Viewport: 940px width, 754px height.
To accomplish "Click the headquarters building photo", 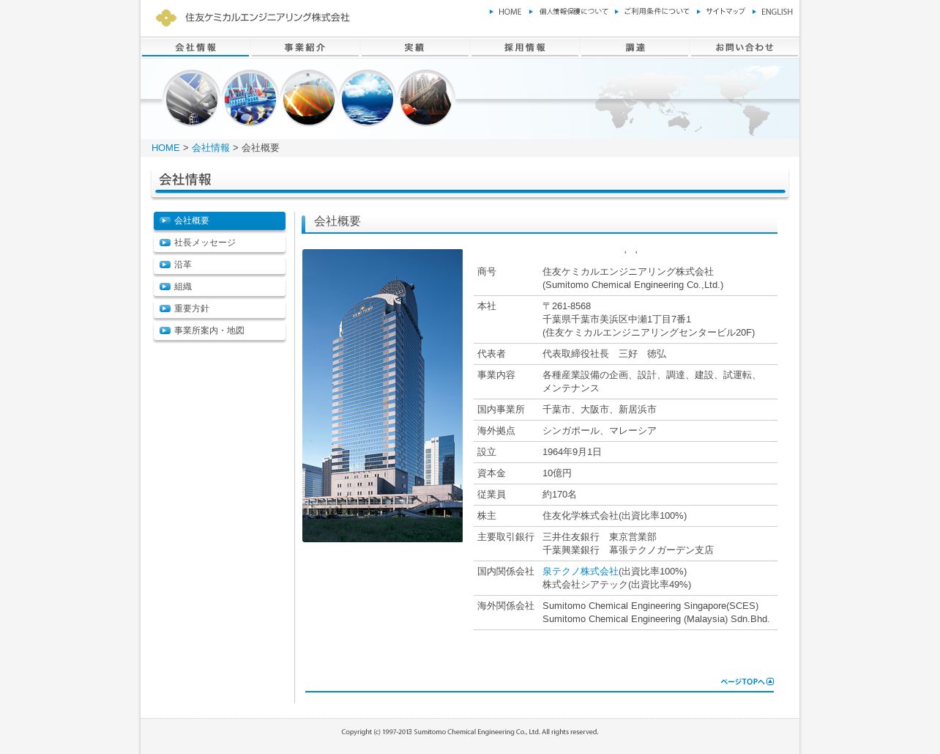I will click(382, 396).
